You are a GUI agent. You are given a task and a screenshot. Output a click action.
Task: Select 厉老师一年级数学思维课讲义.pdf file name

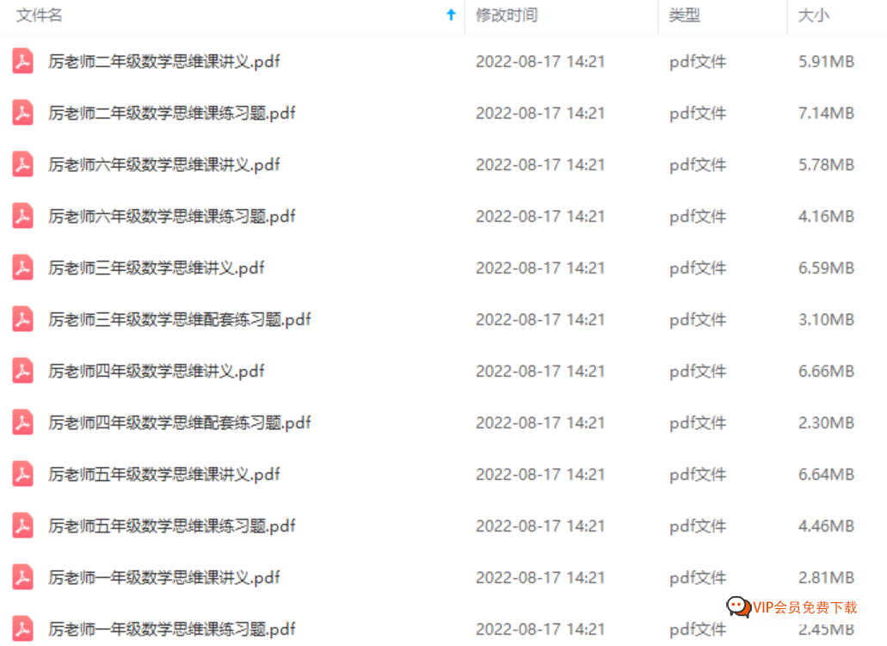coord(164,577)
